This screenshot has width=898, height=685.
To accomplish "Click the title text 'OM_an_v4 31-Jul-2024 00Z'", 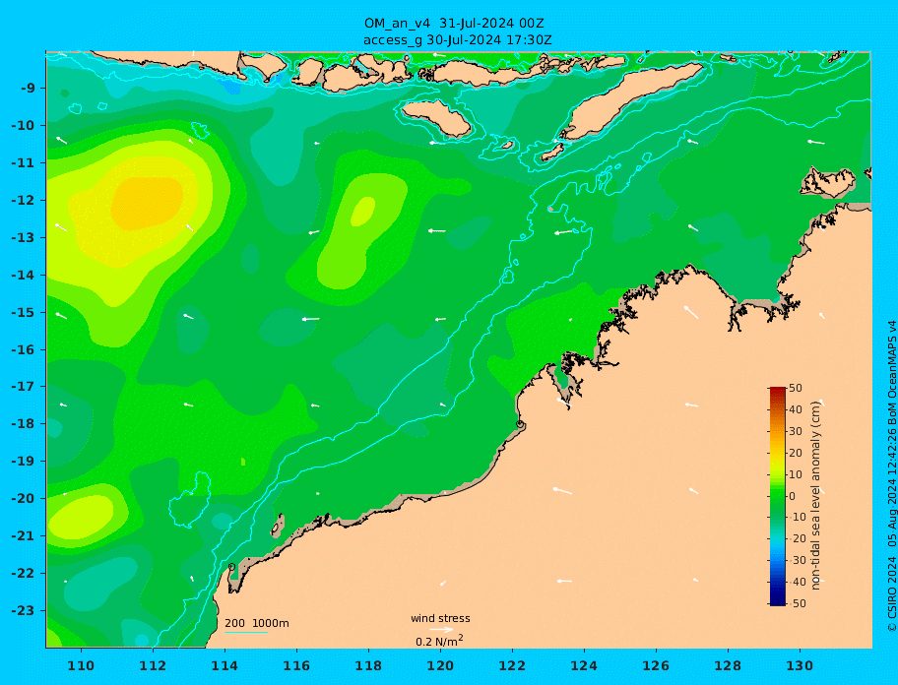I will tap(454, 24).
